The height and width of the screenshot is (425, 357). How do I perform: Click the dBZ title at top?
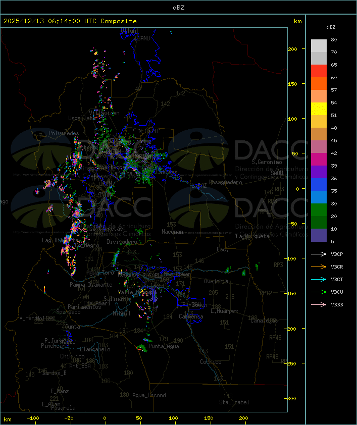[x=179, y=8]
